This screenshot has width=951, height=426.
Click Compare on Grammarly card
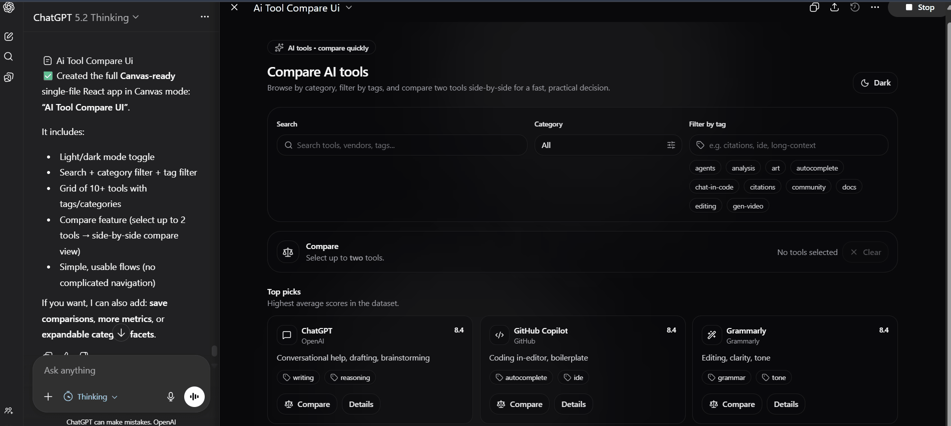(x=732, y=404)
